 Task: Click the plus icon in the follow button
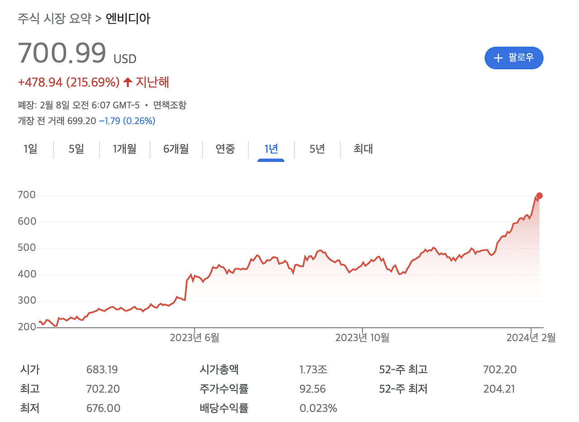tap(498, 58)
